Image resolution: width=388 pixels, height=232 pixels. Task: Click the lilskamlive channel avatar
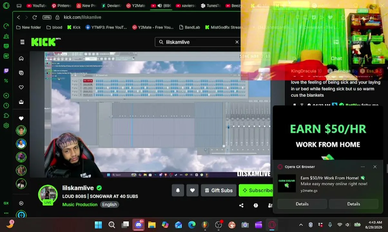(48, 195)
